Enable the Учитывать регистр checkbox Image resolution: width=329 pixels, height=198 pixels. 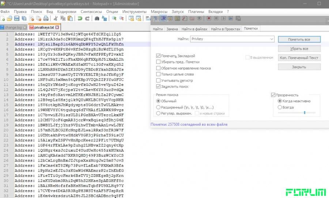[158, 80]
